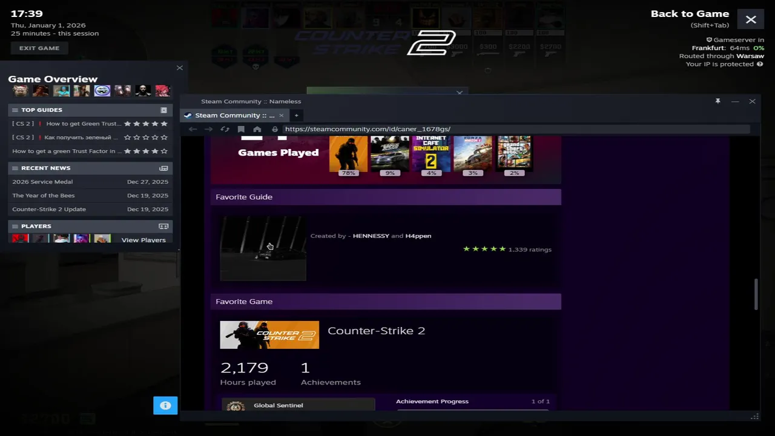Click the Frankfurt: 64ms server status
Viewport: 775px width, 436px height.
[728, 48]
